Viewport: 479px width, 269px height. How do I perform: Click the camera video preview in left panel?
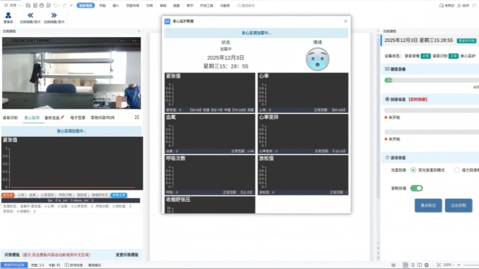click(71, 73)
